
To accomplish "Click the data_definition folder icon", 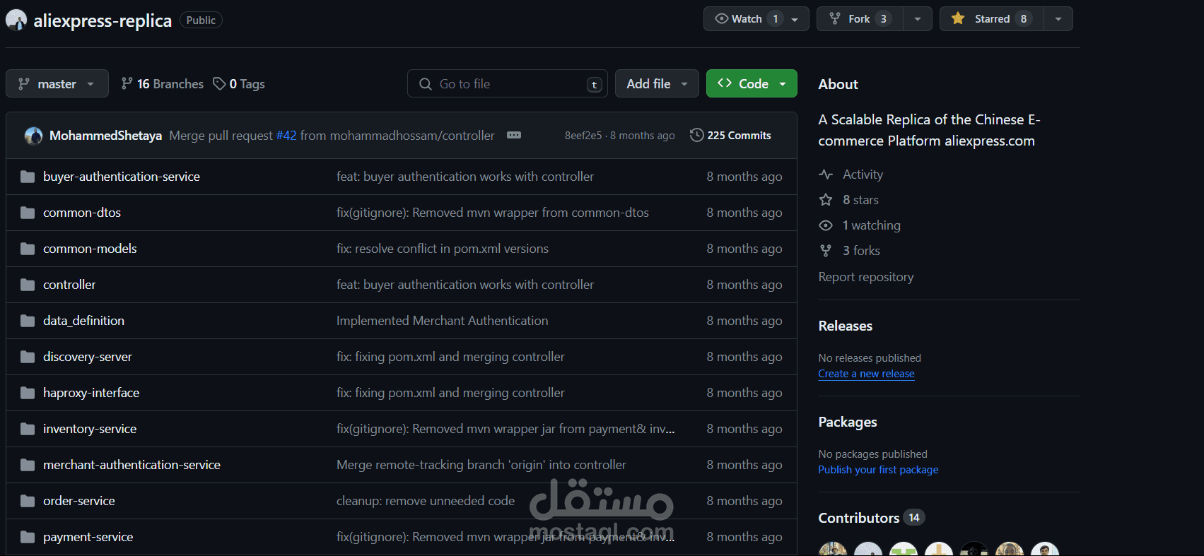I will [28, 321].
